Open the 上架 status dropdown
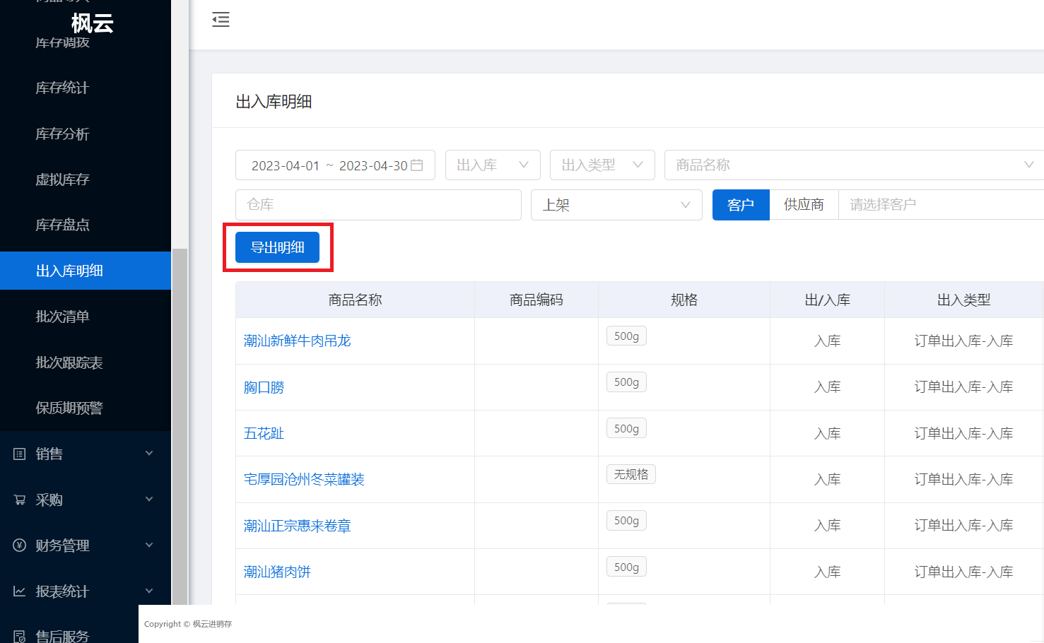1044x643 pixels. tap(616, 205)
